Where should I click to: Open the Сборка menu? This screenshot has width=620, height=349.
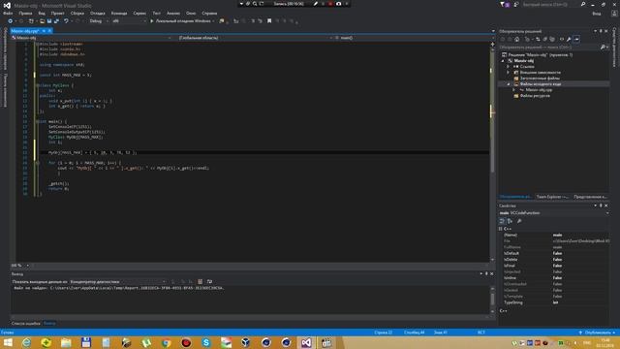pos(77,13)
